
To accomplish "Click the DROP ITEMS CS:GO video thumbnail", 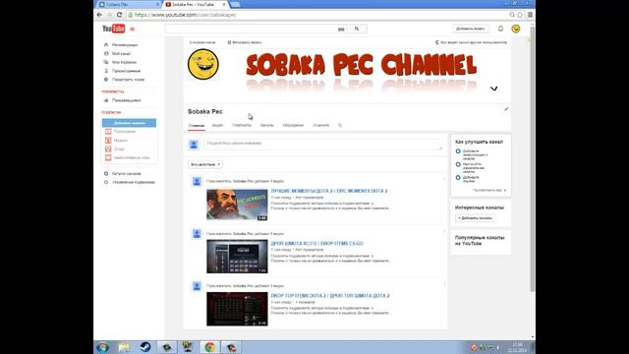I will point(237,257).
